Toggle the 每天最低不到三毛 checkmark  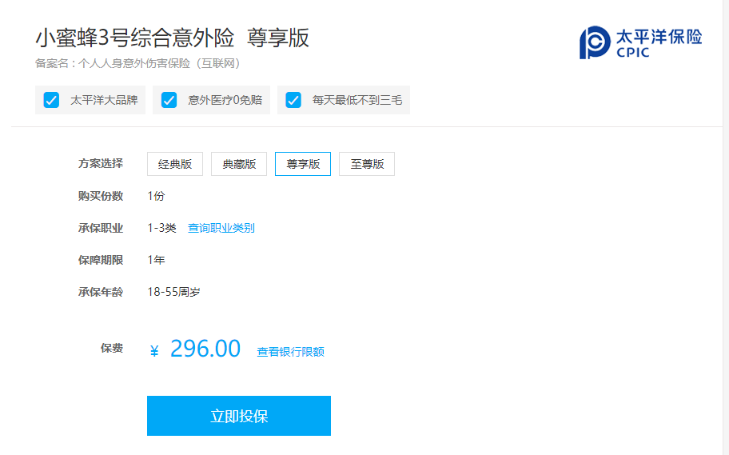click(293, 100)
